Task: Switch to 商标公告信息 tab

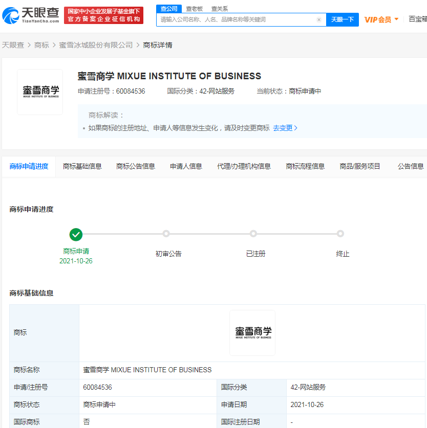Action: 136,166
